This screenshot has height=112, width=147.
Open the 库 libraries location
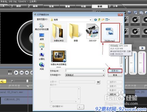click(42, 46)
